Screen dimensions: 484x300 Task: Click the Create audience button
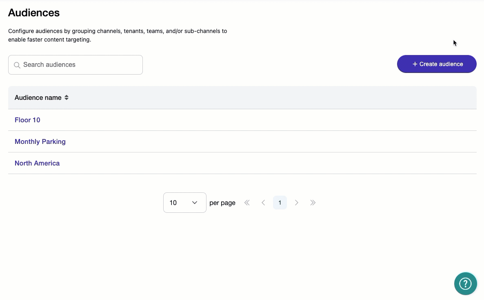click(437, 64)
